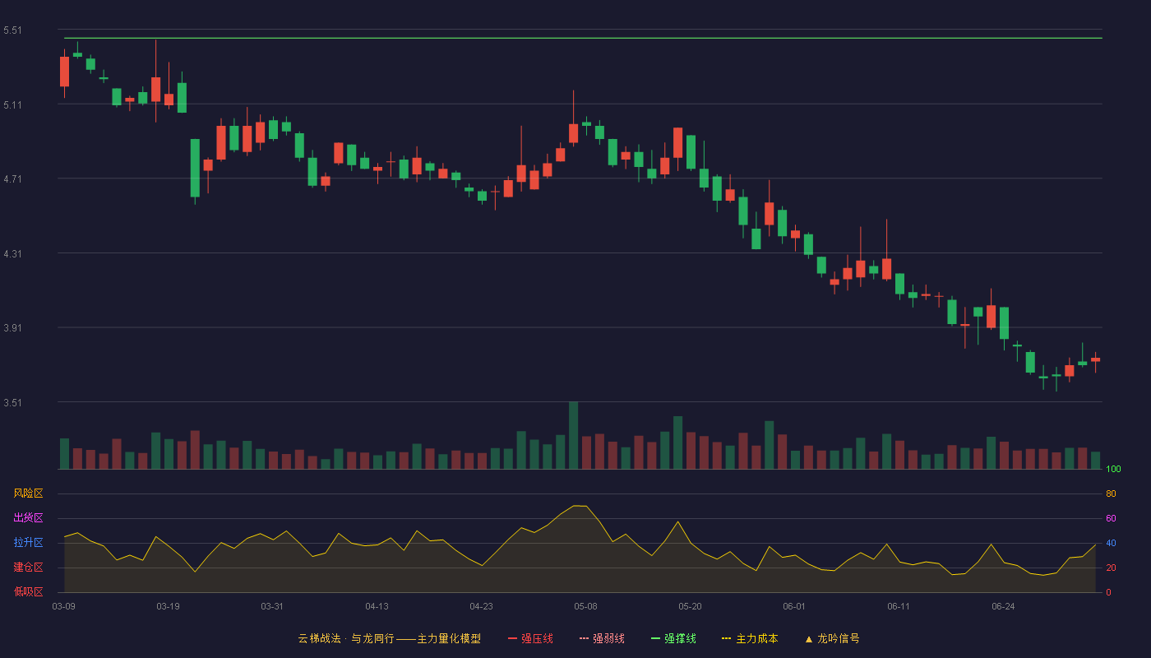Select the 06-24 date label
This screenshot has width=1151, height=658.
(x=1003, y=606)
